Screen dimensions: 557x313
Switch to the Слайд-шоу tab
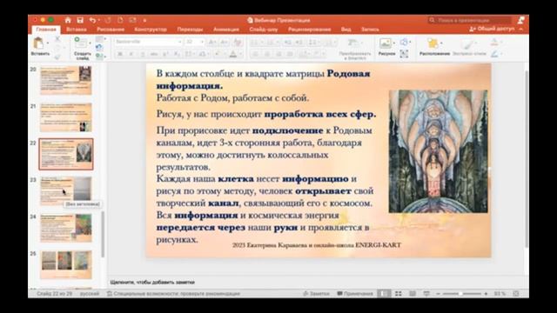(x=264, y=30)
